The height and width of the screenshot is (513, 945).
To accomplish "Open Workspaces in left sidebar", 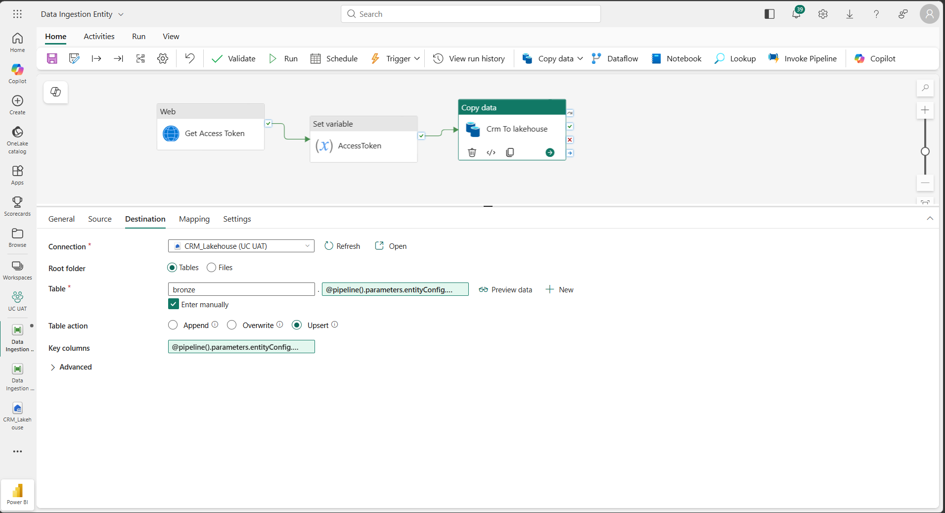I will (17, 270).
